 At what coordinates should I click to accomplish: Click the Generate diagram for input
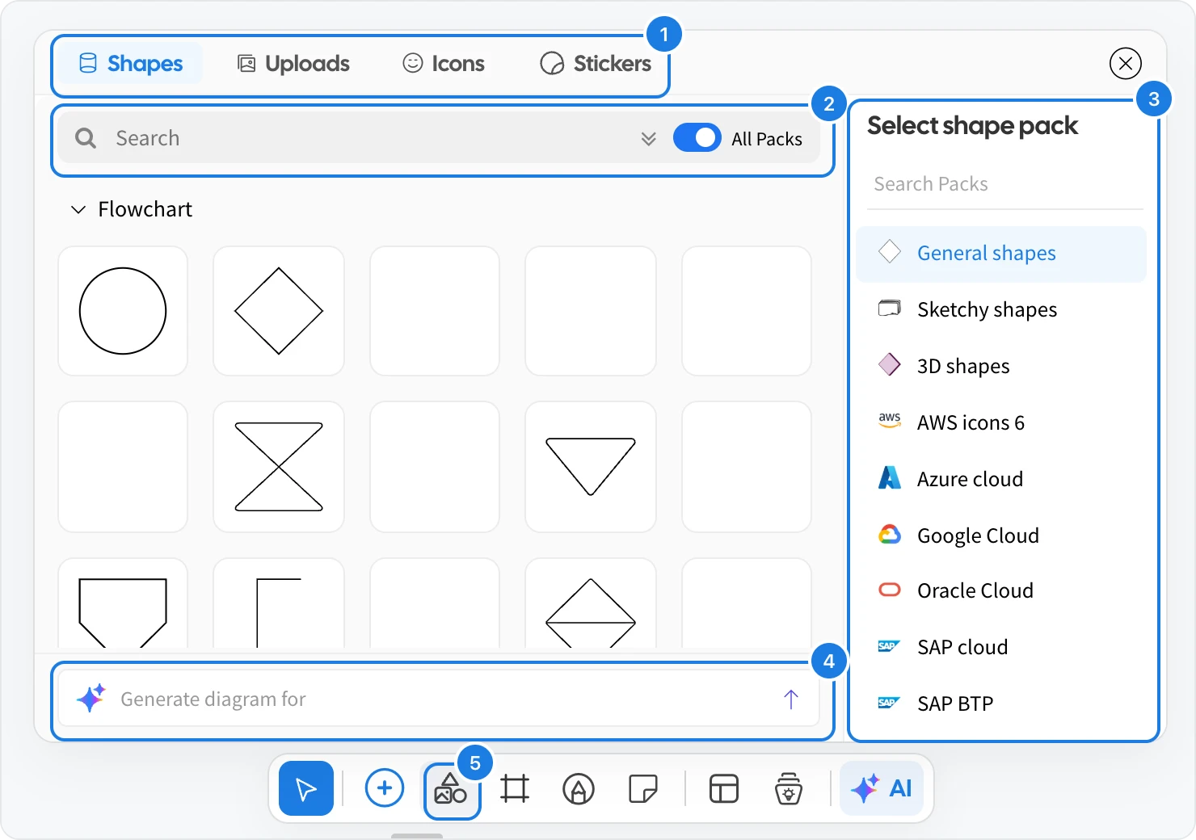tap(439, 699)
